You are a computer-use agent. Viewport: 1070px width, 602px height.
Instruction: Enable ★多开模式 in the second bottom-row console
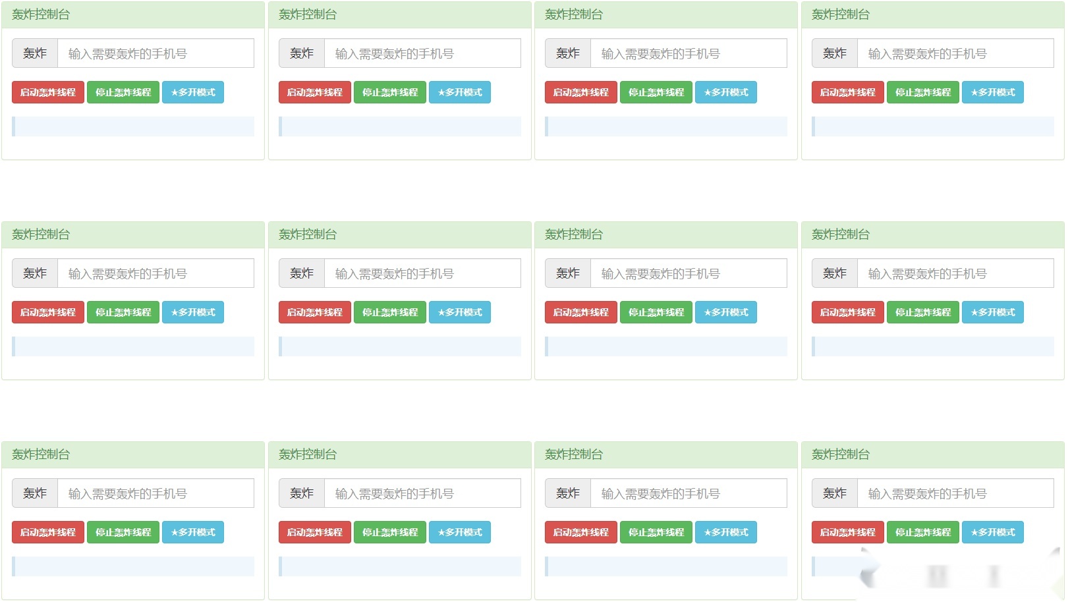click(x=460, y=532)
